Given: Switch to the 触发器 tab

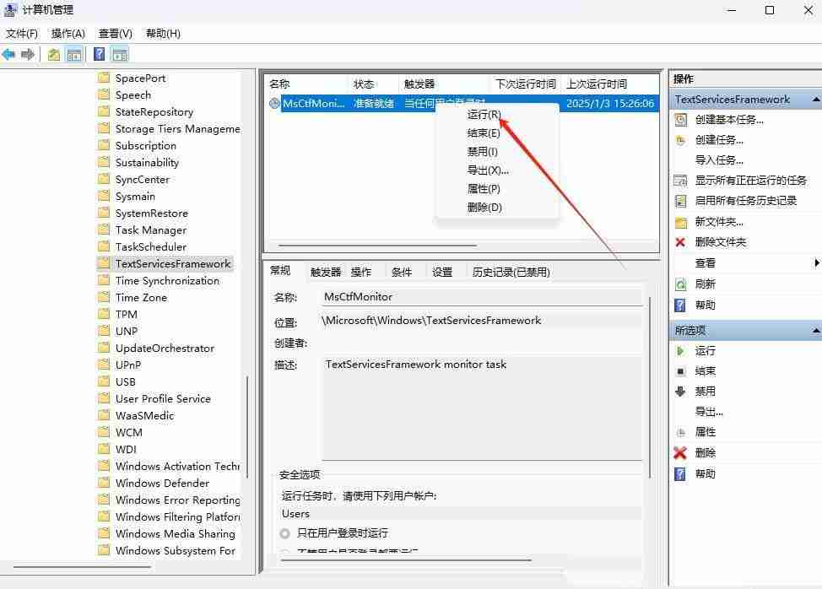Looking at the screenshot, I should point(325,271).
